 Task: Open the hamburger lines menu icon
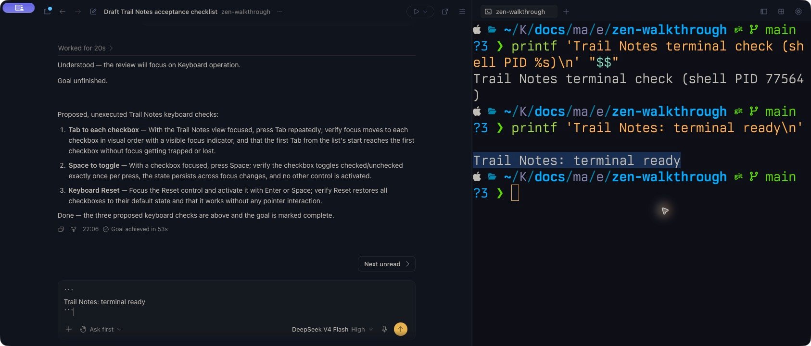click(x=462, y=12)
